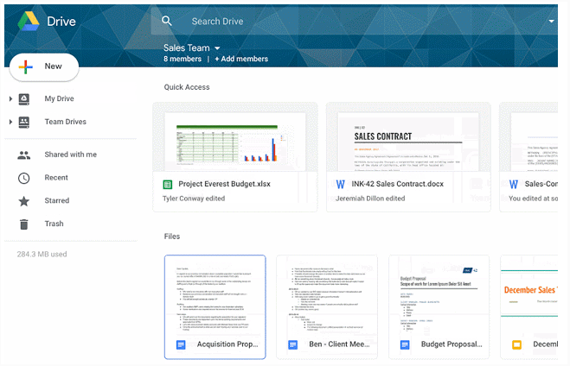Screen dimensions: 570x366
Task: Click the Trash bin icon
Action: (24, 224)
